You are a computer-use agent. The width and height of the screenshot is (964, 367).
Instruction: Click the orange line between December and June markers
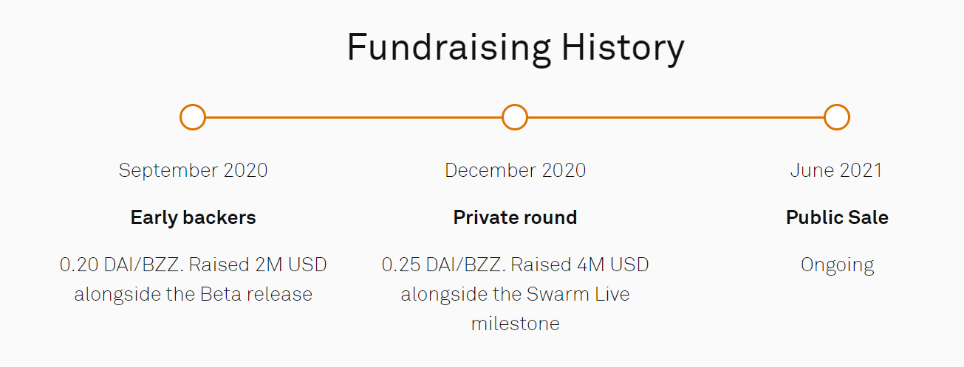[676, 117]
